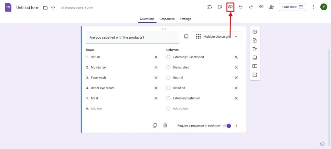Add a new question from side toolbar
This screenshot has height=149, width=331.
tap(255, 32)
